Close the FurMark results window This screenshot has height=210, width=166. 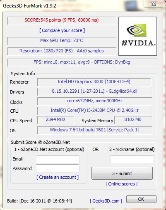click(x=153, y=4)
